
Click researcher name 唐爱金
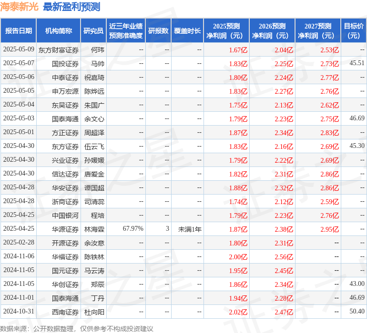click(x=94, y=174)
